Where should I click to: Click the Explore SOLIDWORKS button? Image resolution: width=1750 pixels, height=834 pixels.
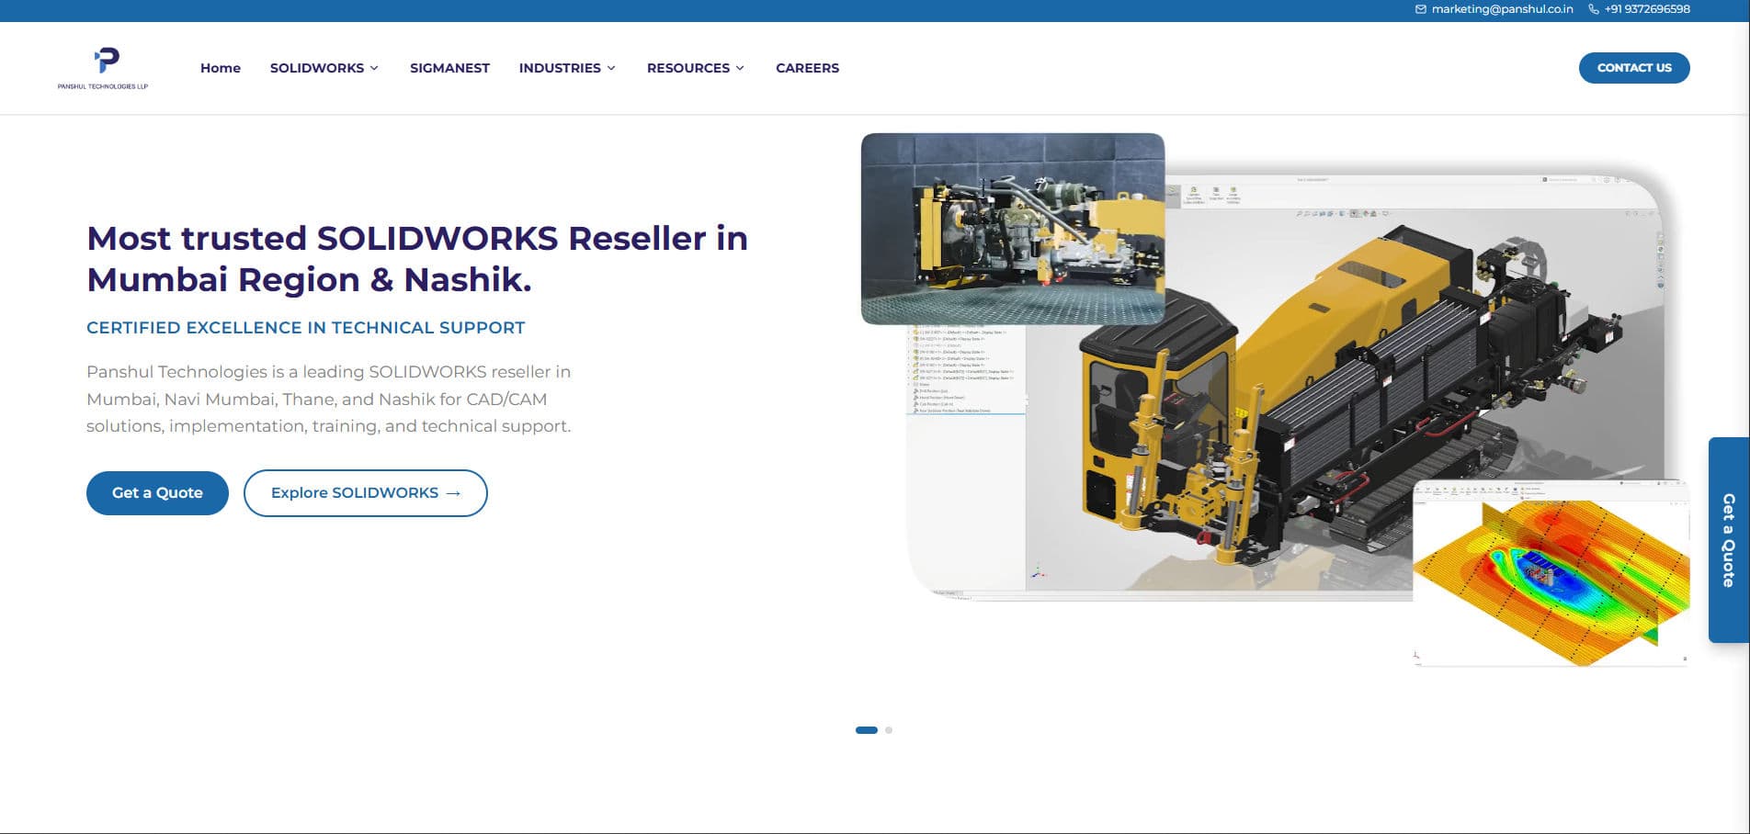tap(366, 493)
